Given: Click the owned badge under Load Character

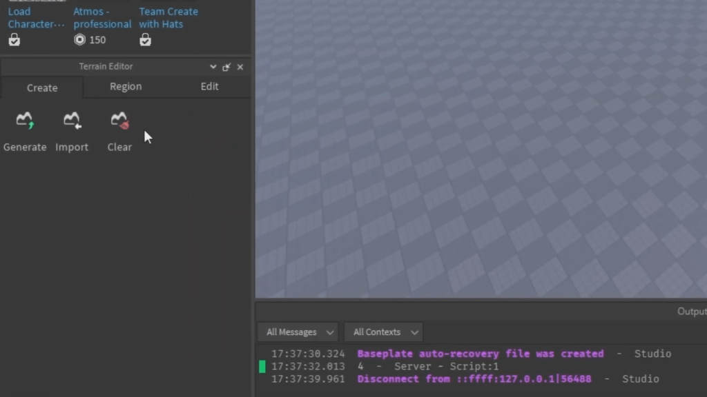Looking at the screenshot, I should click(14, 40).
